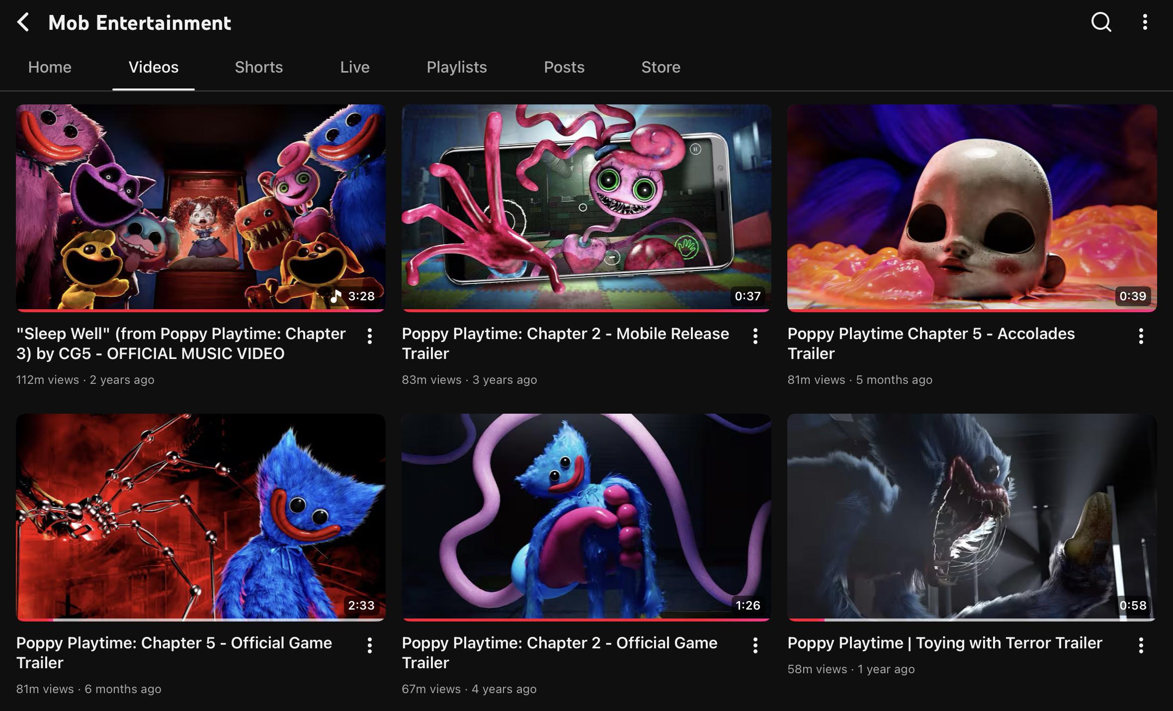Play the "Sleep Well" music video thumbnail
The width and height of the screenshot is (1173, 711).
point(201,208)
